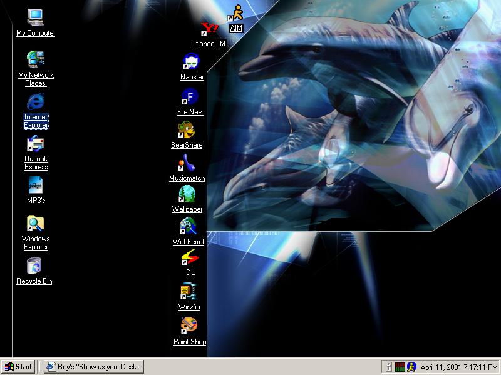Open the Start menu

click(x=18, y=367)
